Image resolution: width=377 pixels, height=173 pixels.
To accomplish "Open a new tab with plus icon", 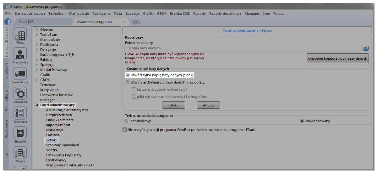I will 136,22.
